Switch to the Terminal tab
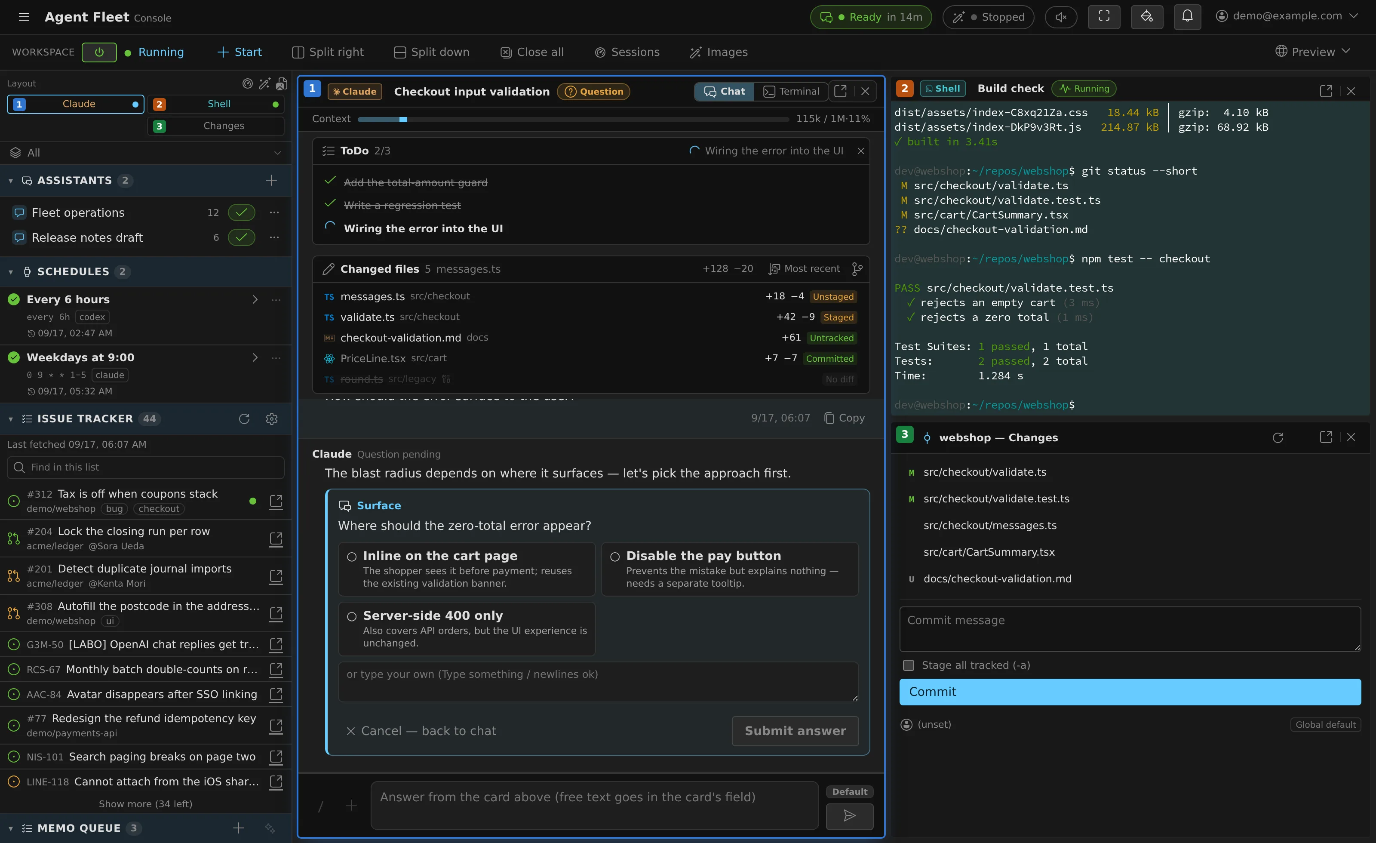1376x843 pixels. [791, 91]
